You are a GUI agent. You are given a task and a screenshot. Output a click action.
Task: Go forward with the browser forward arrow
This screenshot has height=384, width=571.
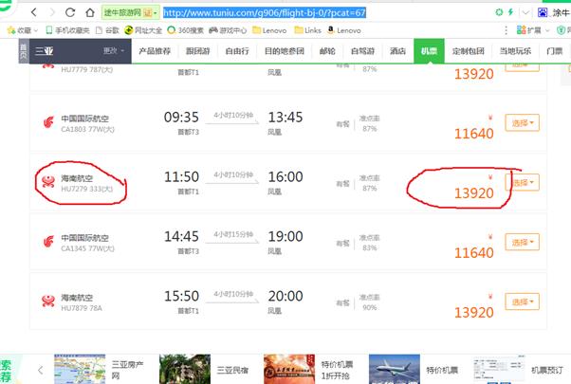tap(52, 12)
